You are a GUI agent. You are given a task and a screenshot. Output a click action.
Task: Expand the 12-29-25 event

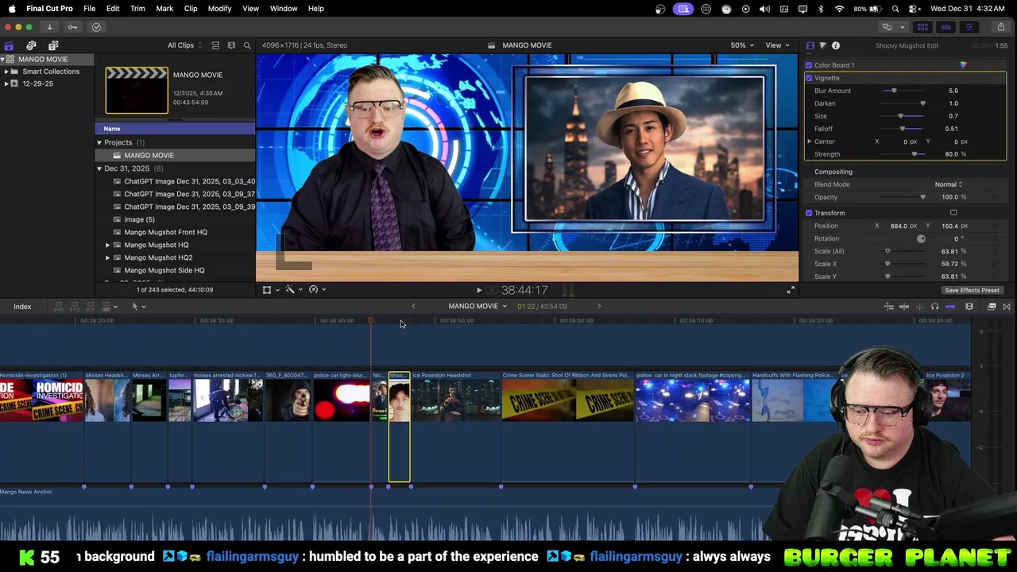coord(6,83)
